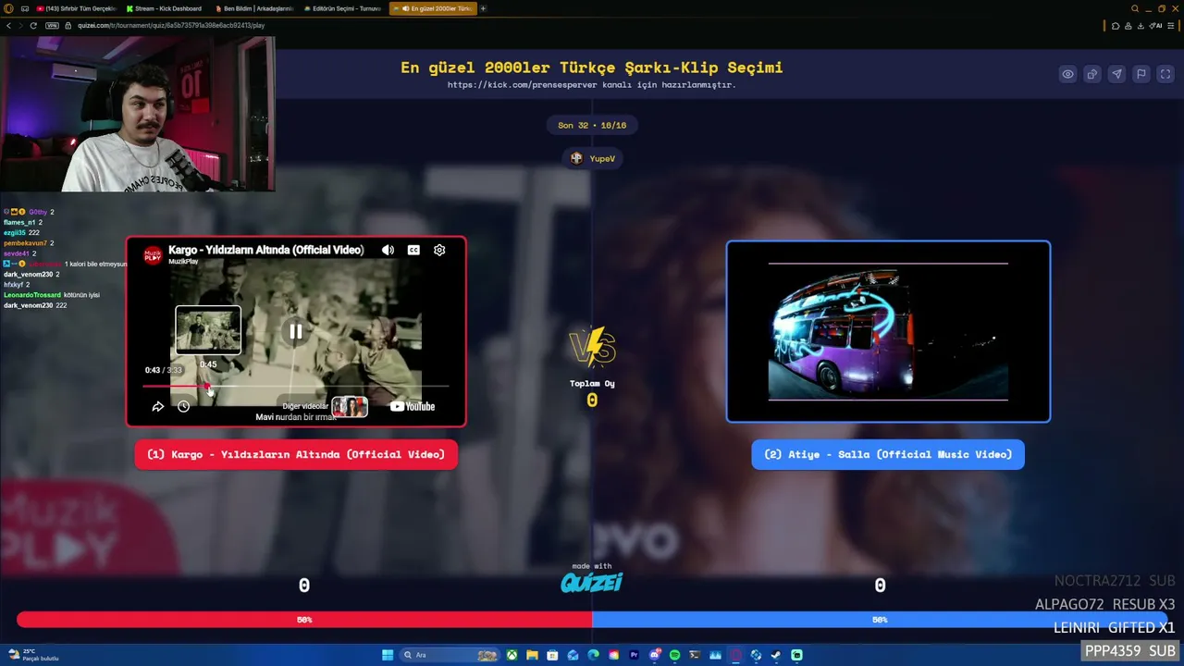1184x666 pixels.
Task: Open the Windows Start menu
Action: [388, 655]
